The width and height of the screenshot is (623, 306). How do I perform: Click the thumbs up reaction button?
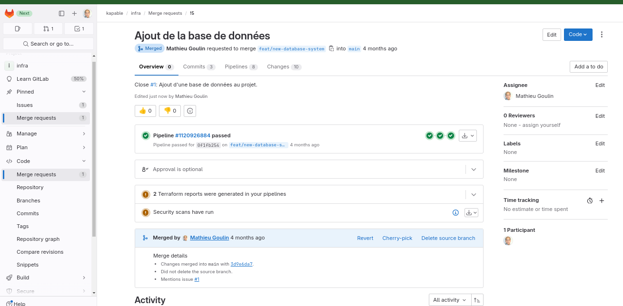click(145, 111)
